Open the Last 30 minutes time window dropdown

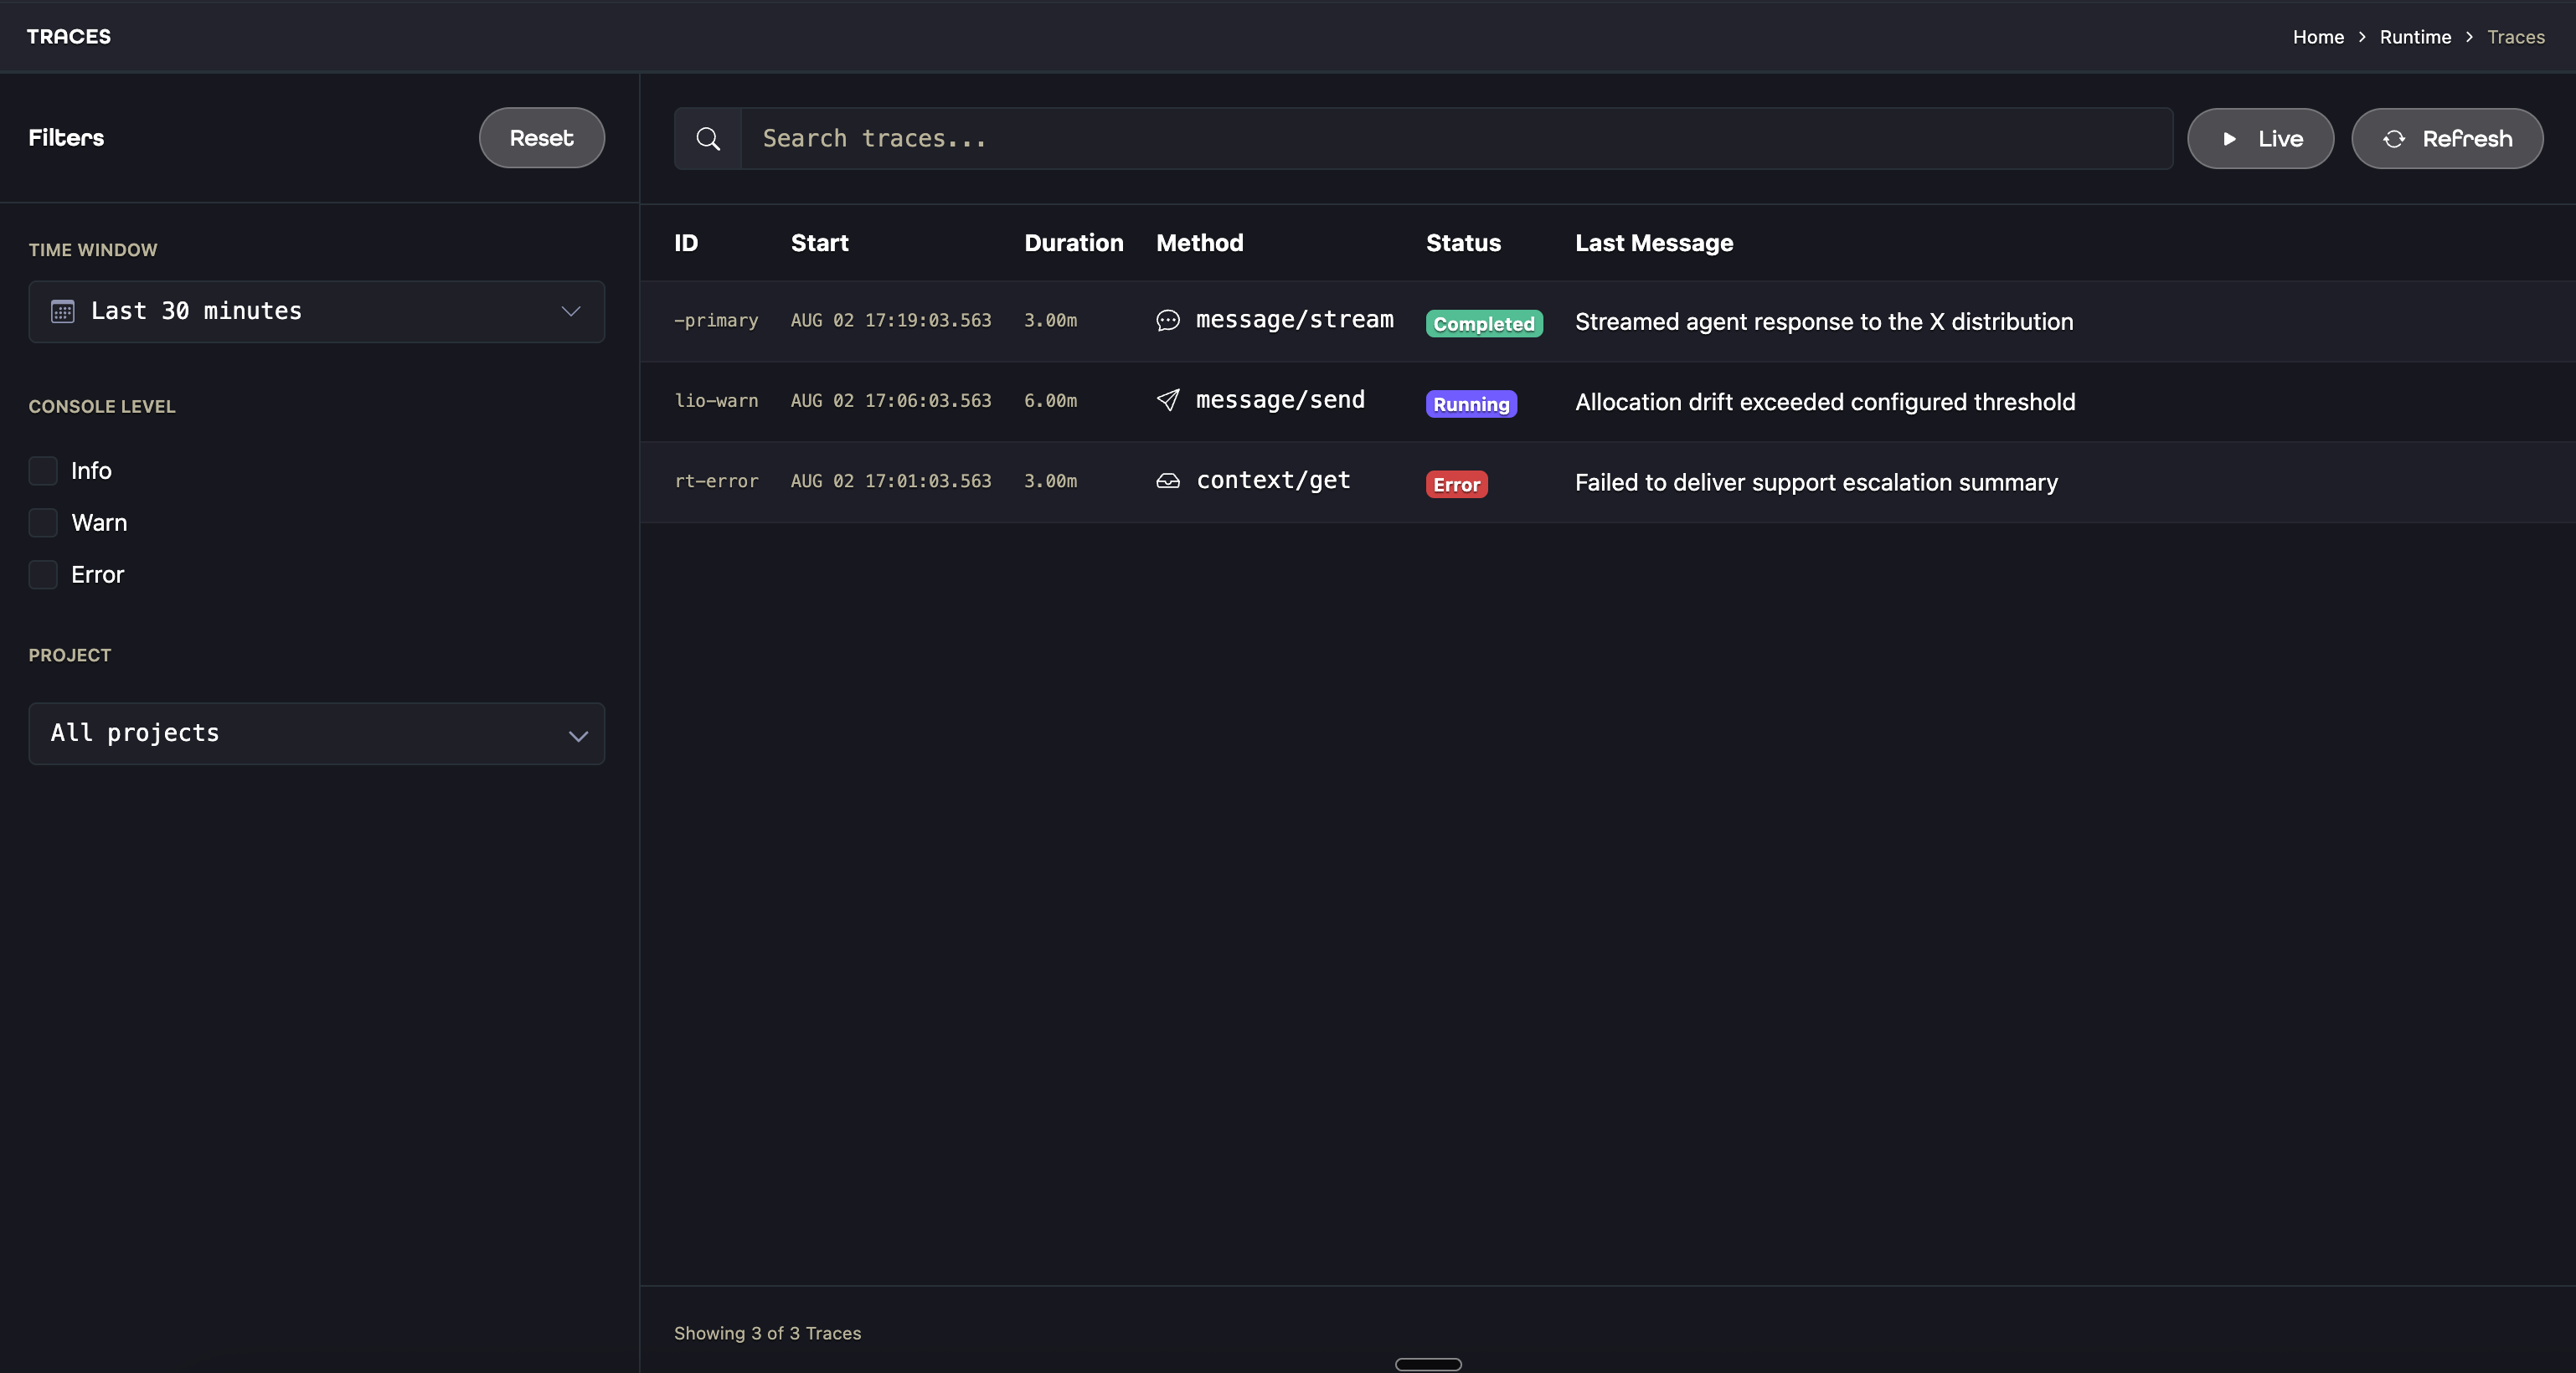(316, 311)
